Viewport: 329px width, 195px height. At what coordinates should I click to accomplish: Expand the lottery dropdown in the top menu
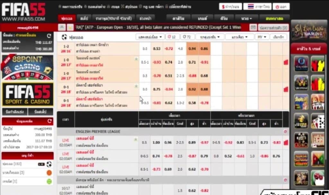point(246,18)
